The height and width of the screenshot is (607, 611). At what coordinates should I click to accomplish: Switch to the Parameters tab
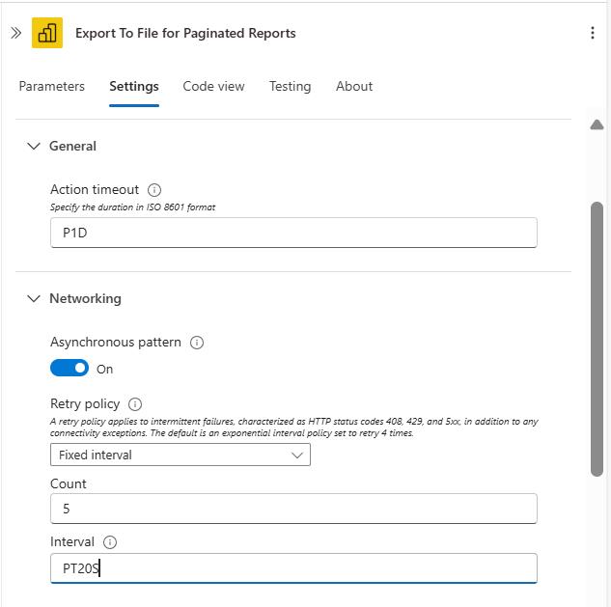point(52,86)
